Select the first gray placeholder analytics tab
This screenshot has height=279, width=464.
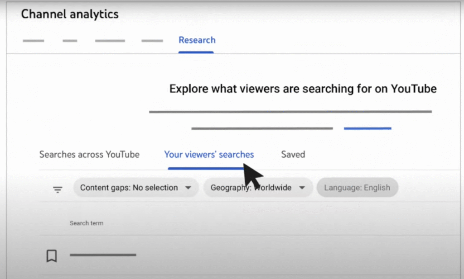pyautogui.click(x=34, y=41)
